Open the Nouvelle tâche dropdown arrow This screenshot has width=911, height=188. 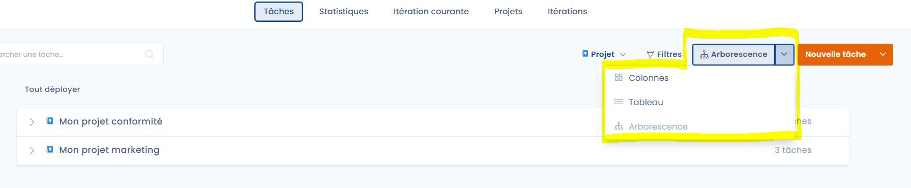pos(883,54)
